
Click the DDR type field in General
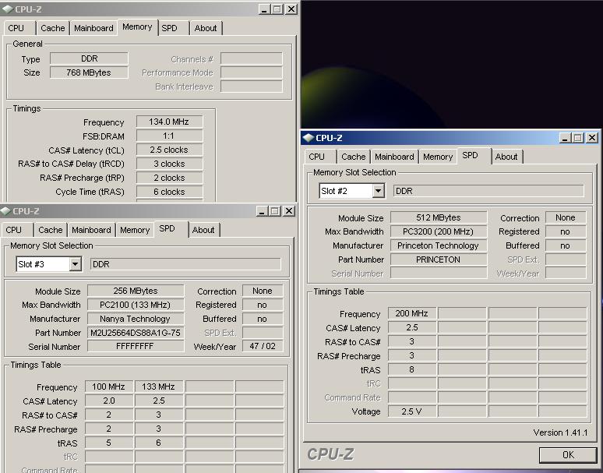89,58
